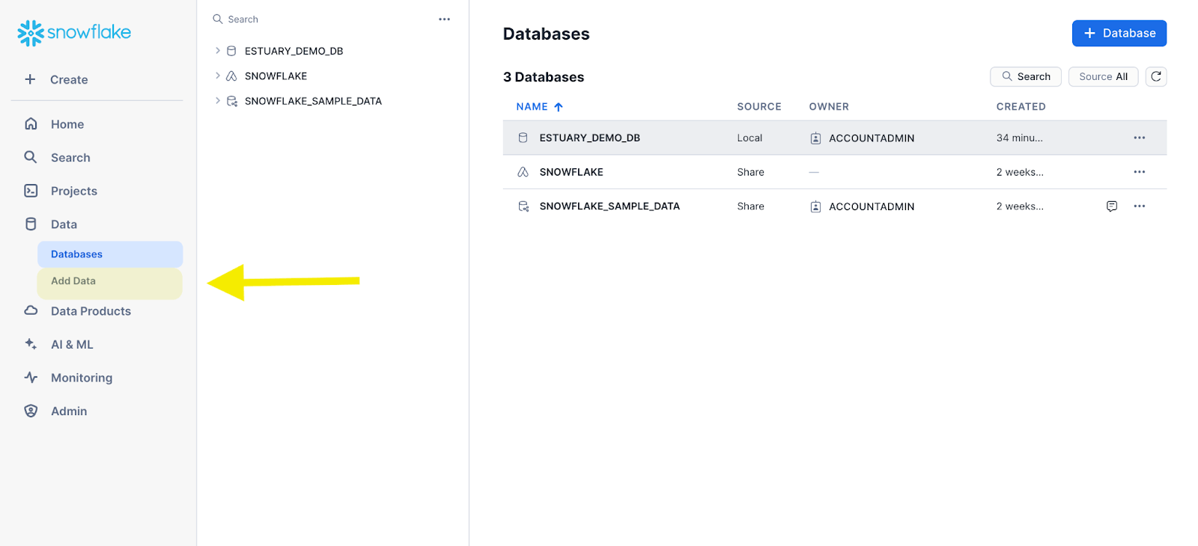Expand SNOWFLAKE_SAMPLE_DATA in the explorer tree
1198x546 pixels.
[x=218, y=100]
